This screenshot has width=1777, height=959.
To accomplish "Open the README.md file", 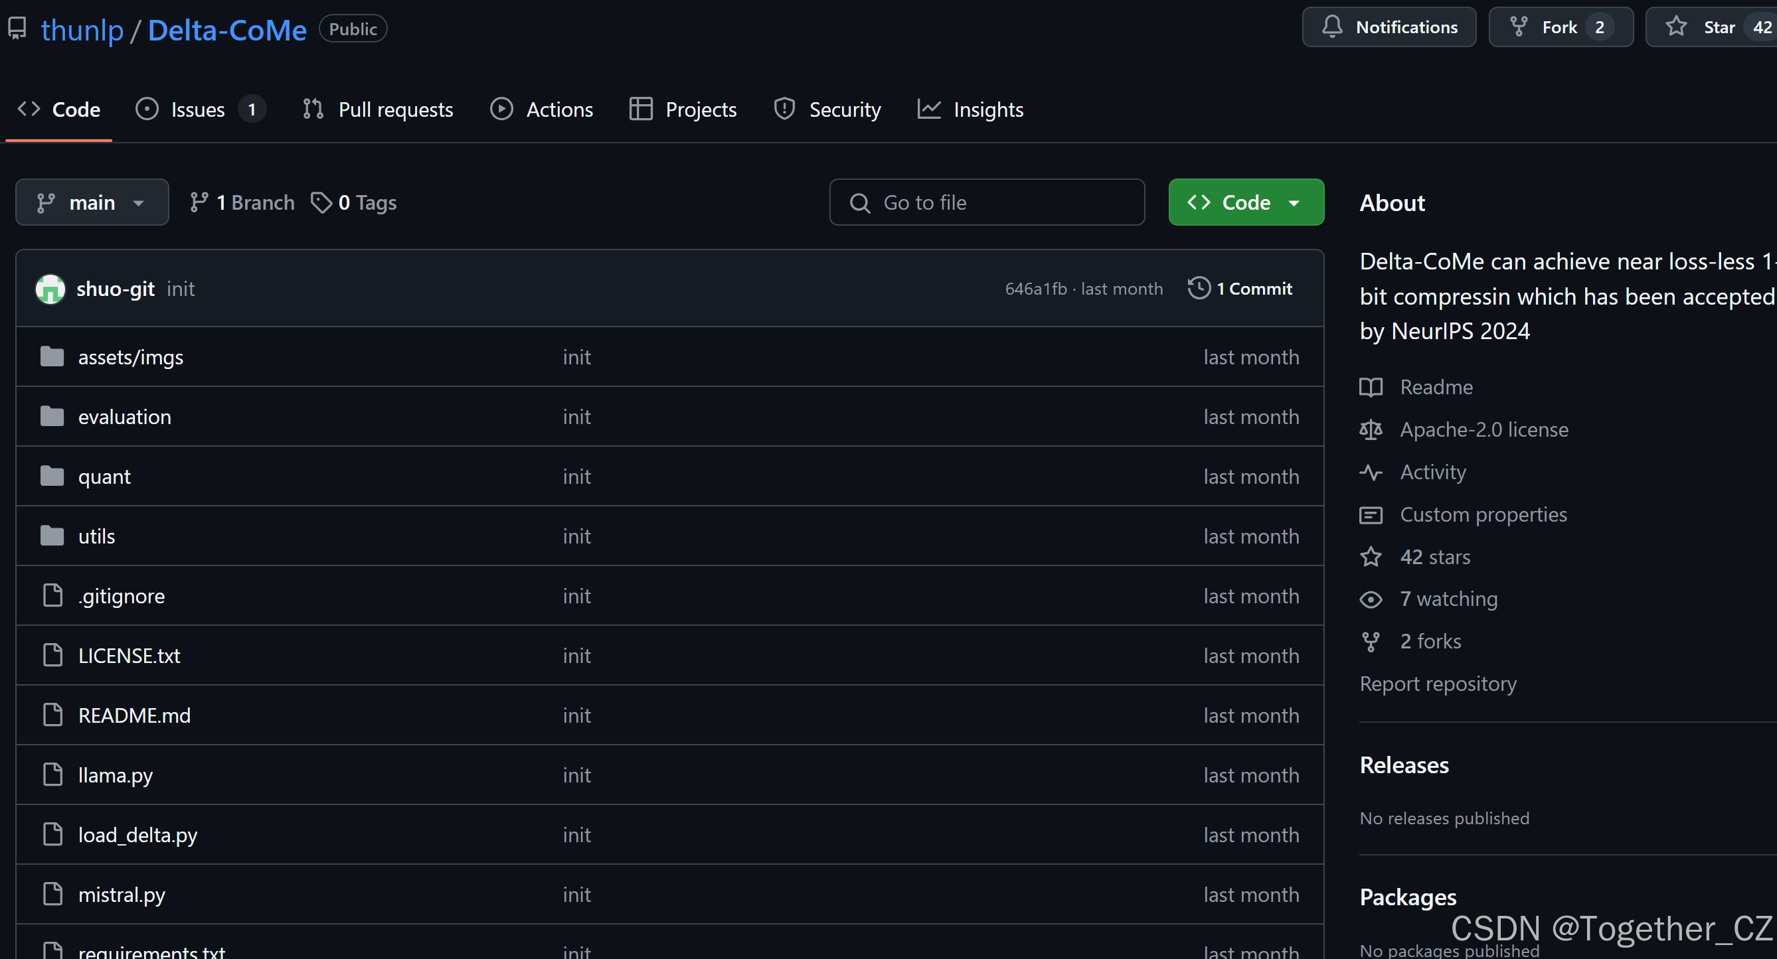I will 134,715.
